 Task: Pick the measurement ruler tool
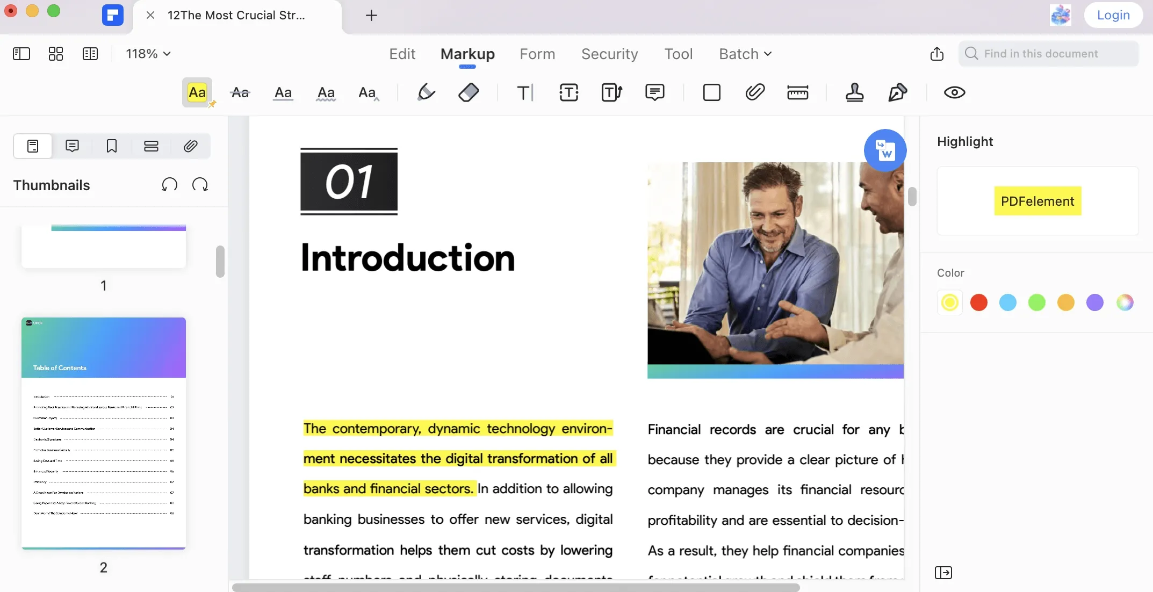(x=797, y=92)
